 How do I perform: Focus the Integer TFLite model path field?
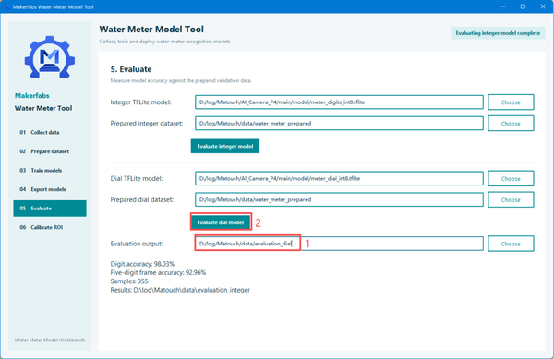[339, 102]
